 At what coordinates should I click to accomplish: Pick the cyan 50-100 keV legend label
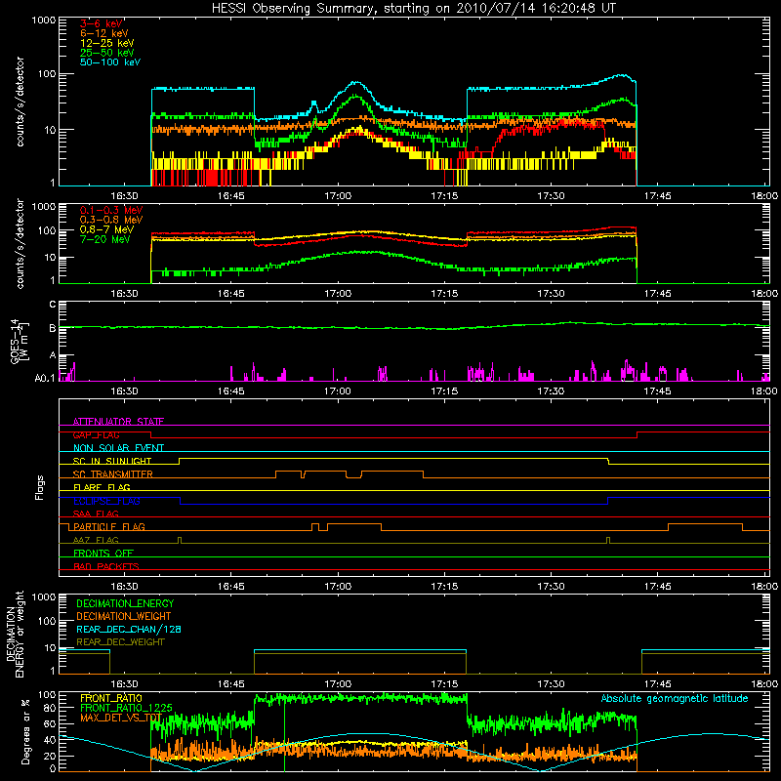pyautogui.click(x=110, y=62)
